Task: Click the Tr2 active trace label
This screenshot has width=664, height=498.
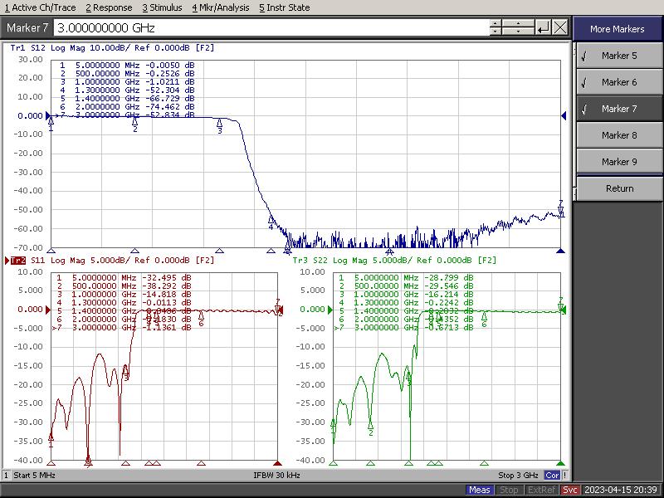Action: coord(17,261)
